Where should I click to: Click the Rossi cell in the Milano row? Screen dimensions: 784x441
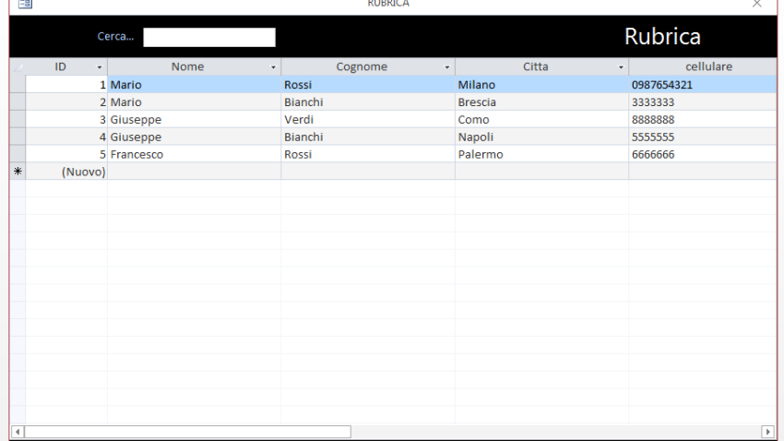pyautogui.click(x=368, y=84)
